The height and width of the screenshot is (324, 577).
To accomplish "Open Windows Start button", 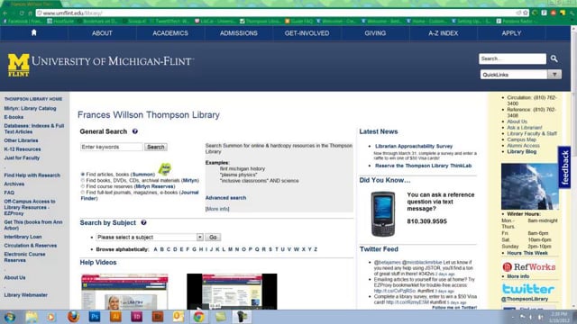I will pos(10,317).
